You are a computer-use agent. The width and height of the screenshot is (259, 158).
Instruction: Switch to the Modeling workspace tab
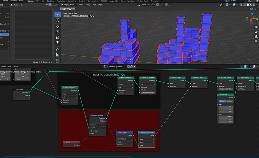(x=51, y=1)
